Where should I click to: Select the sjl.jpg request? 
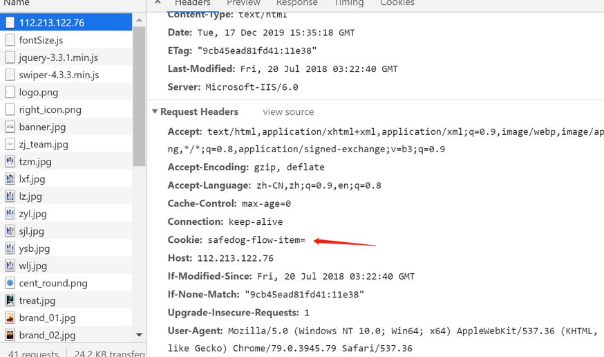[x=66, y=231]
